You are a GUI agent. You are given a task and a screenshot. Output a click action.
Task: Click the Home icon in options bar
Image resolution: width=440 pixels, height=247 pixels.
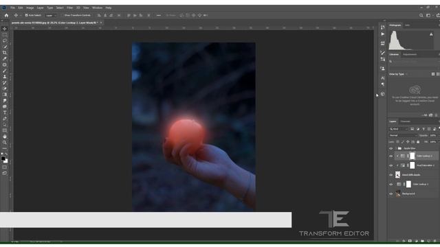point(6,15)
